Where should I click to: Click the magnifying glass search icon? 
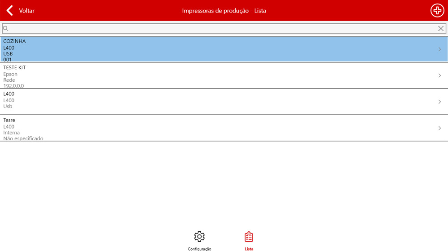pos(6,29)
